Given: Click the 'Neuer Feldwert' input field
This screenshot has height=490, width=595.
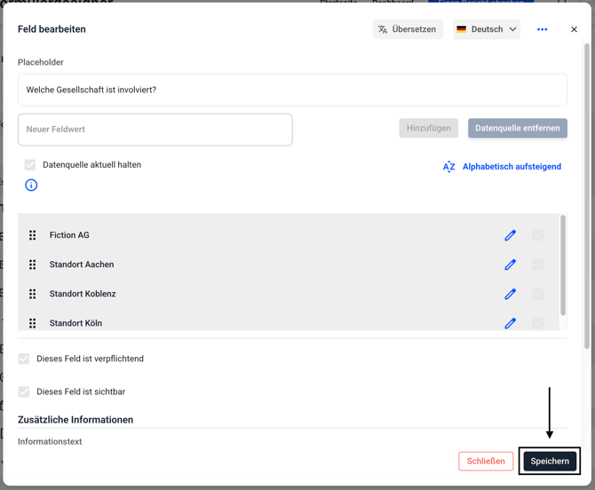Looking at the screenshot, I should 155,130.
